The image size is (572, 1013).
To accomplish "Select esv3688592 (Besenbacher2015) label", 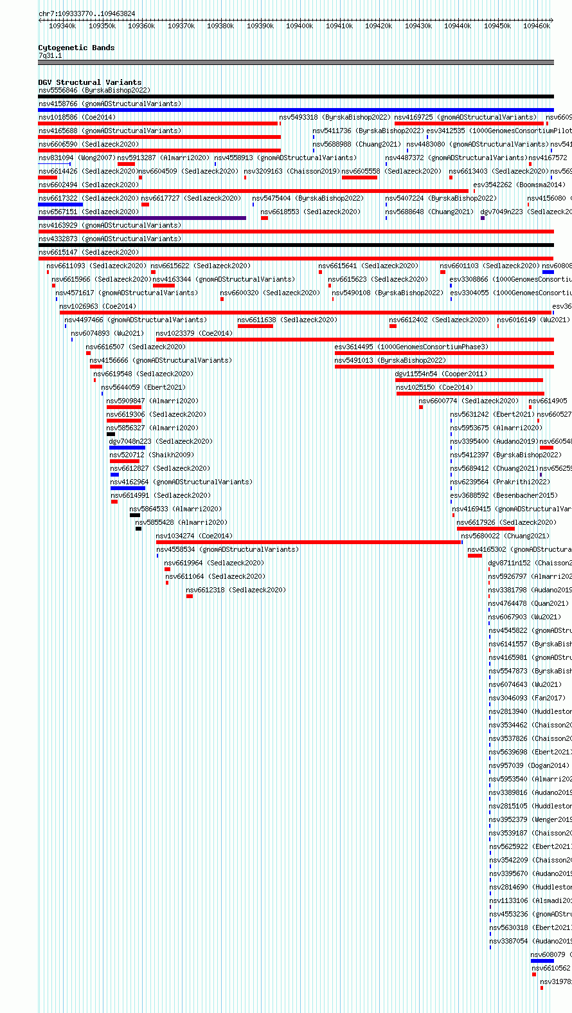I will pos(504,495).
